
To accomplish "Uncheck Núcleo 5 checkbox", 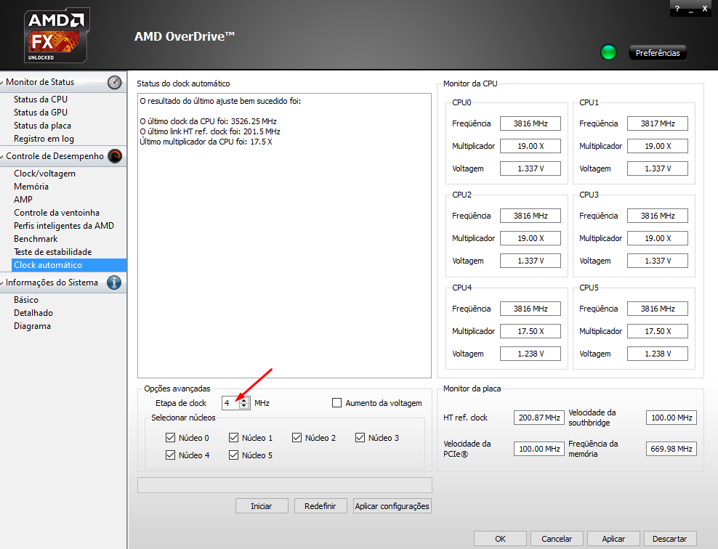I will tap(233, 455).
